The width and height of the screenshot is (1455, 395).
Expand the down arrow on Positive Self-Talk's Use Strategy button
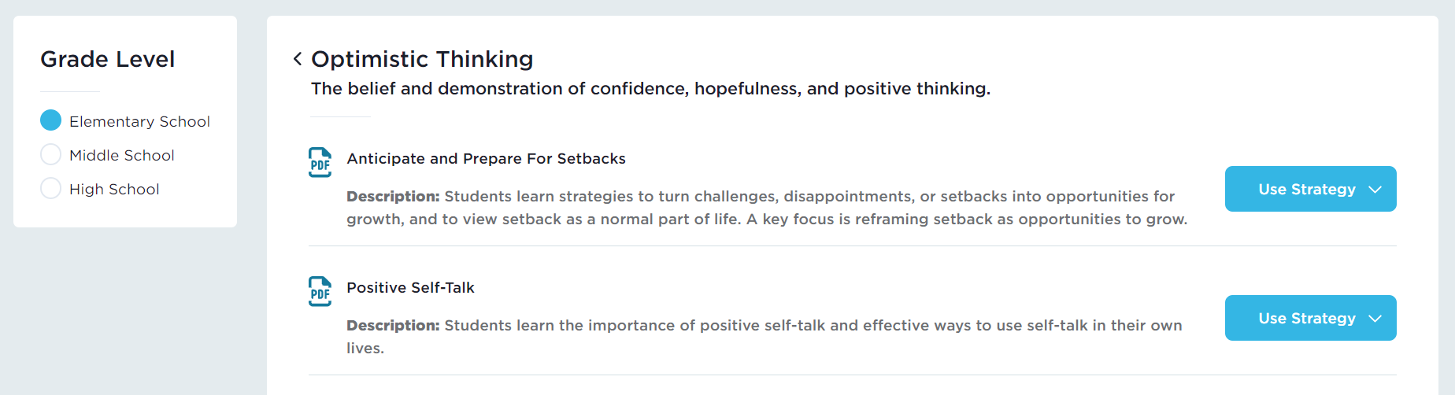click(1375, 319)
